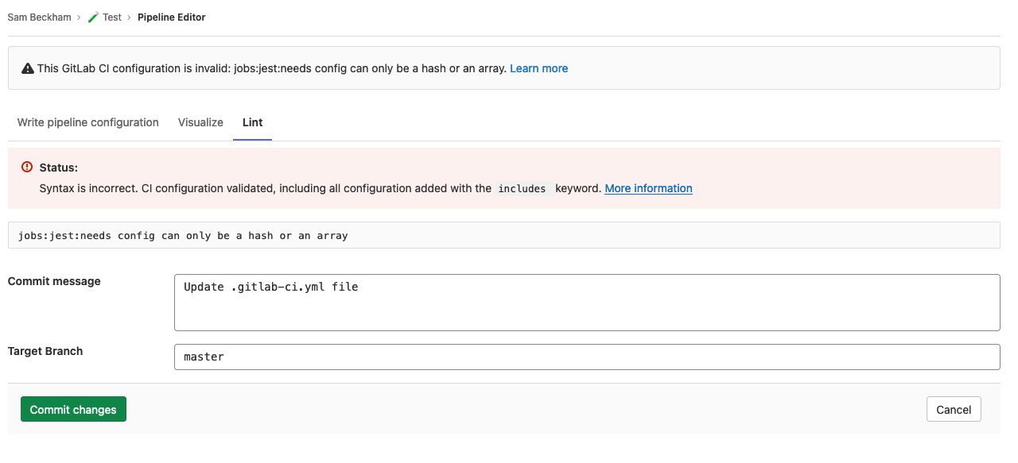
Task: Open the More information link
Action: [648, 188]
